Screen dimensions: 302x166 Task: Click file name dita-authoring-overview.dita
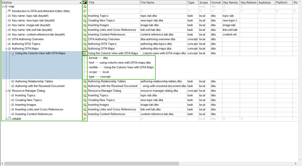158,39
